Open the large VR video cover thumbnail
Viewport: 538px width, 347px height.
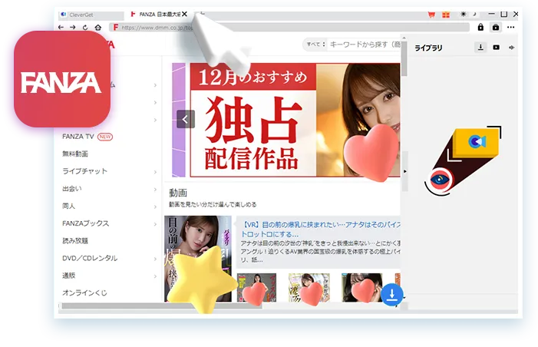198,259
